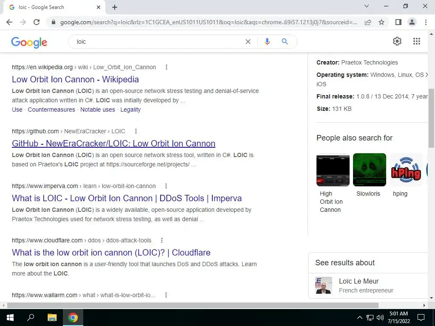This screenshot has width=435, height=326.
Task: Open Chrome's three-dot menu
Action: pyautogui.click(x=426, y=22)
